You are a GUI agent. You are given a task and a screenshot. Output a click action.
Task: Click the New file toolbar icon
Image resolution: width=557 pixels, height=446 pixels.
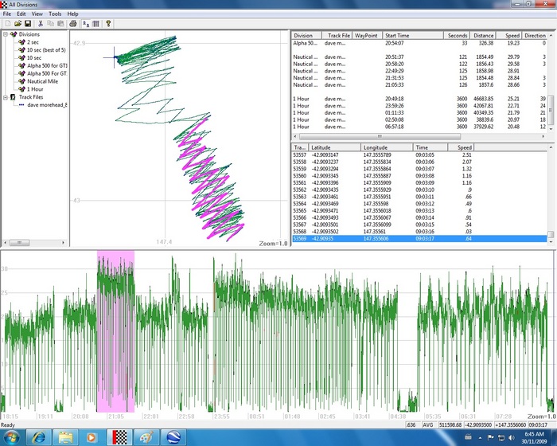8,24
